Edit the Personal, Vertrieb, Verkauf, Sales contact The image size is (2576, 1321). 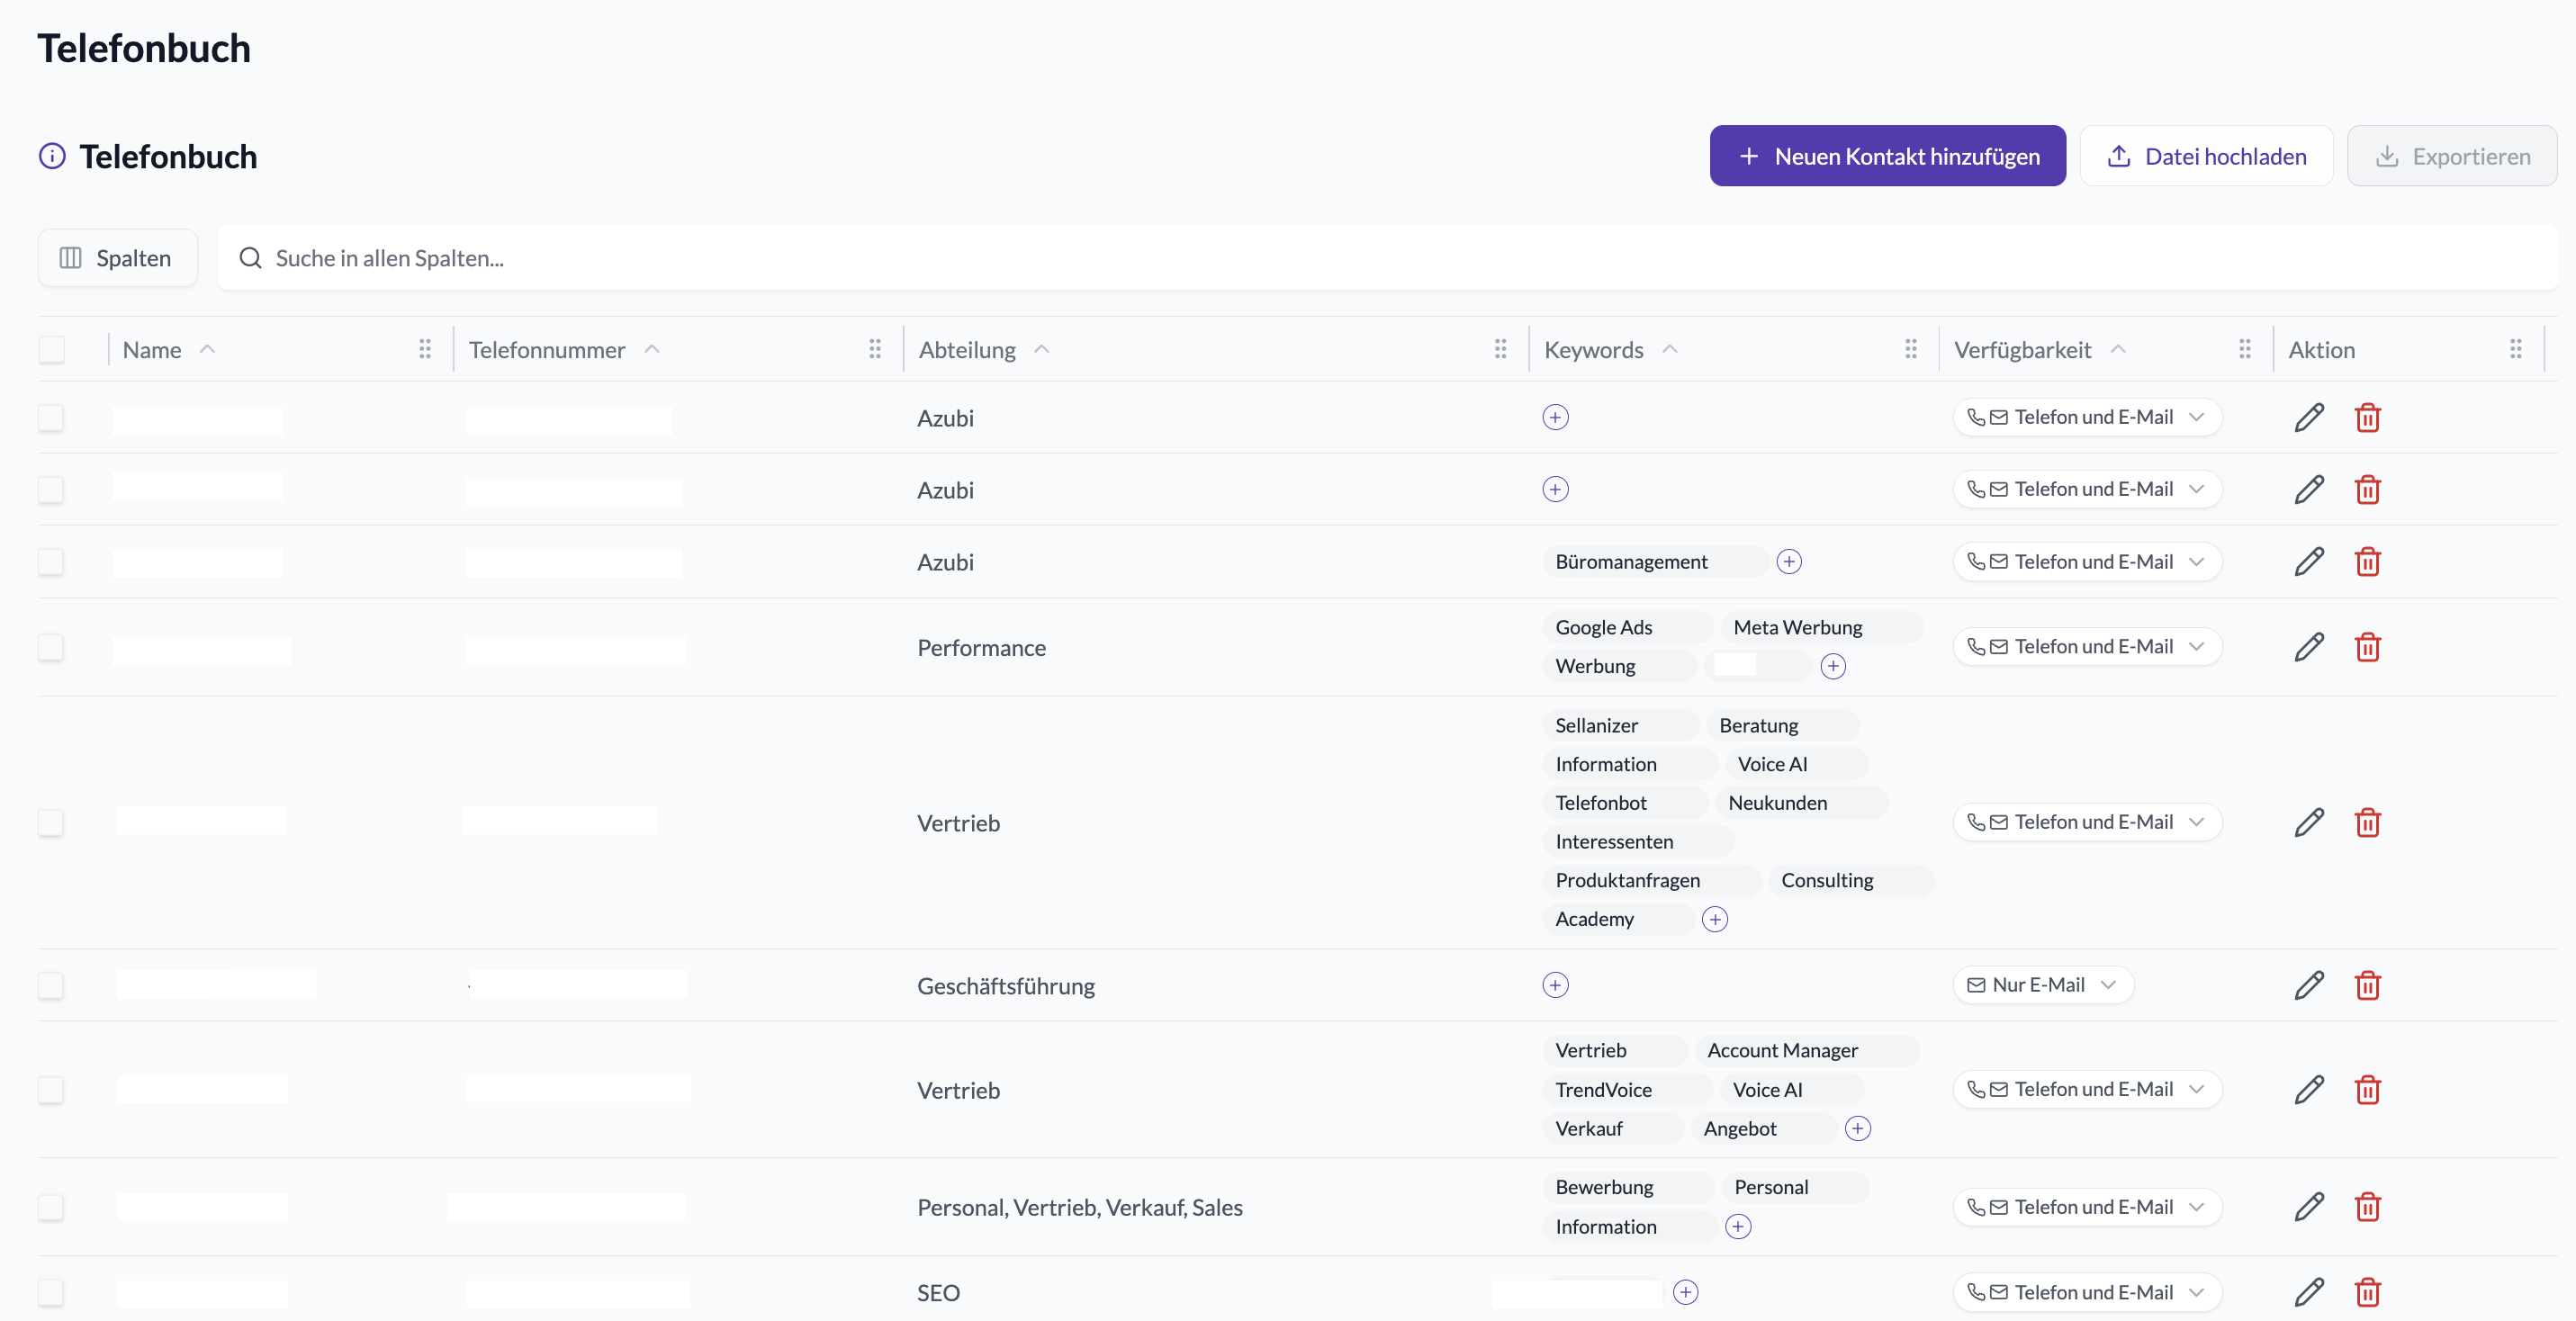(2309, 1207)
